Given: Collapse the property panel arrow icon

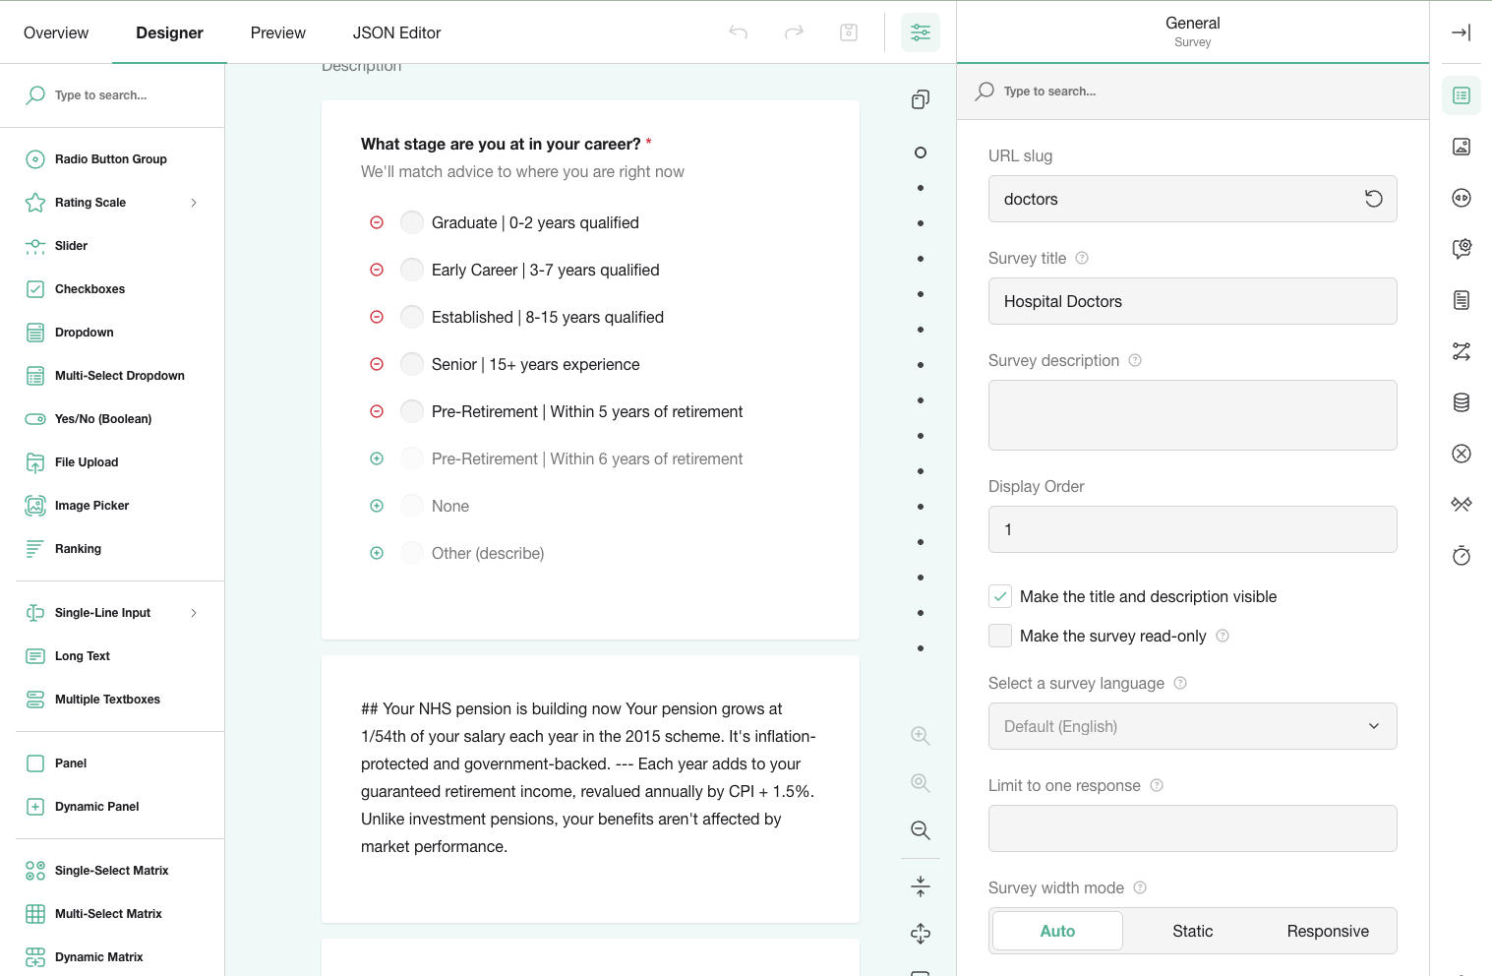Looking at the screenshot, I should (x=1462, y=32).
